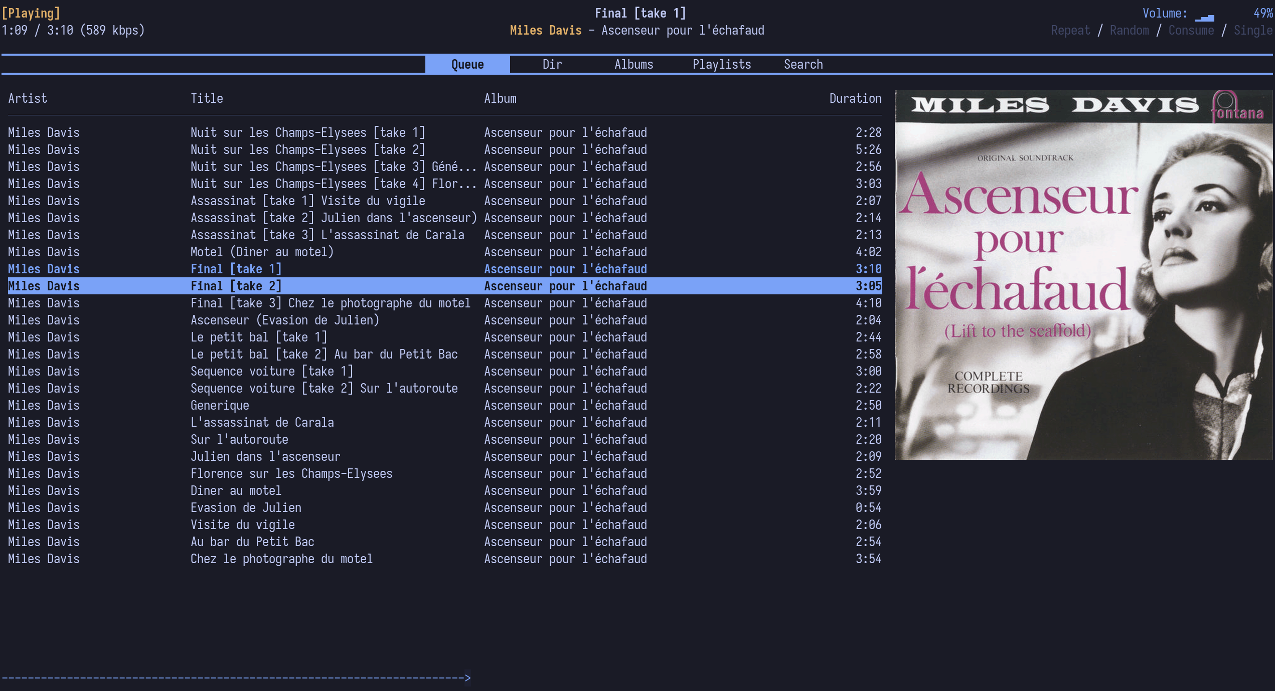Enable the Consume mode
1275x691 pixels.
point(1191,31)
